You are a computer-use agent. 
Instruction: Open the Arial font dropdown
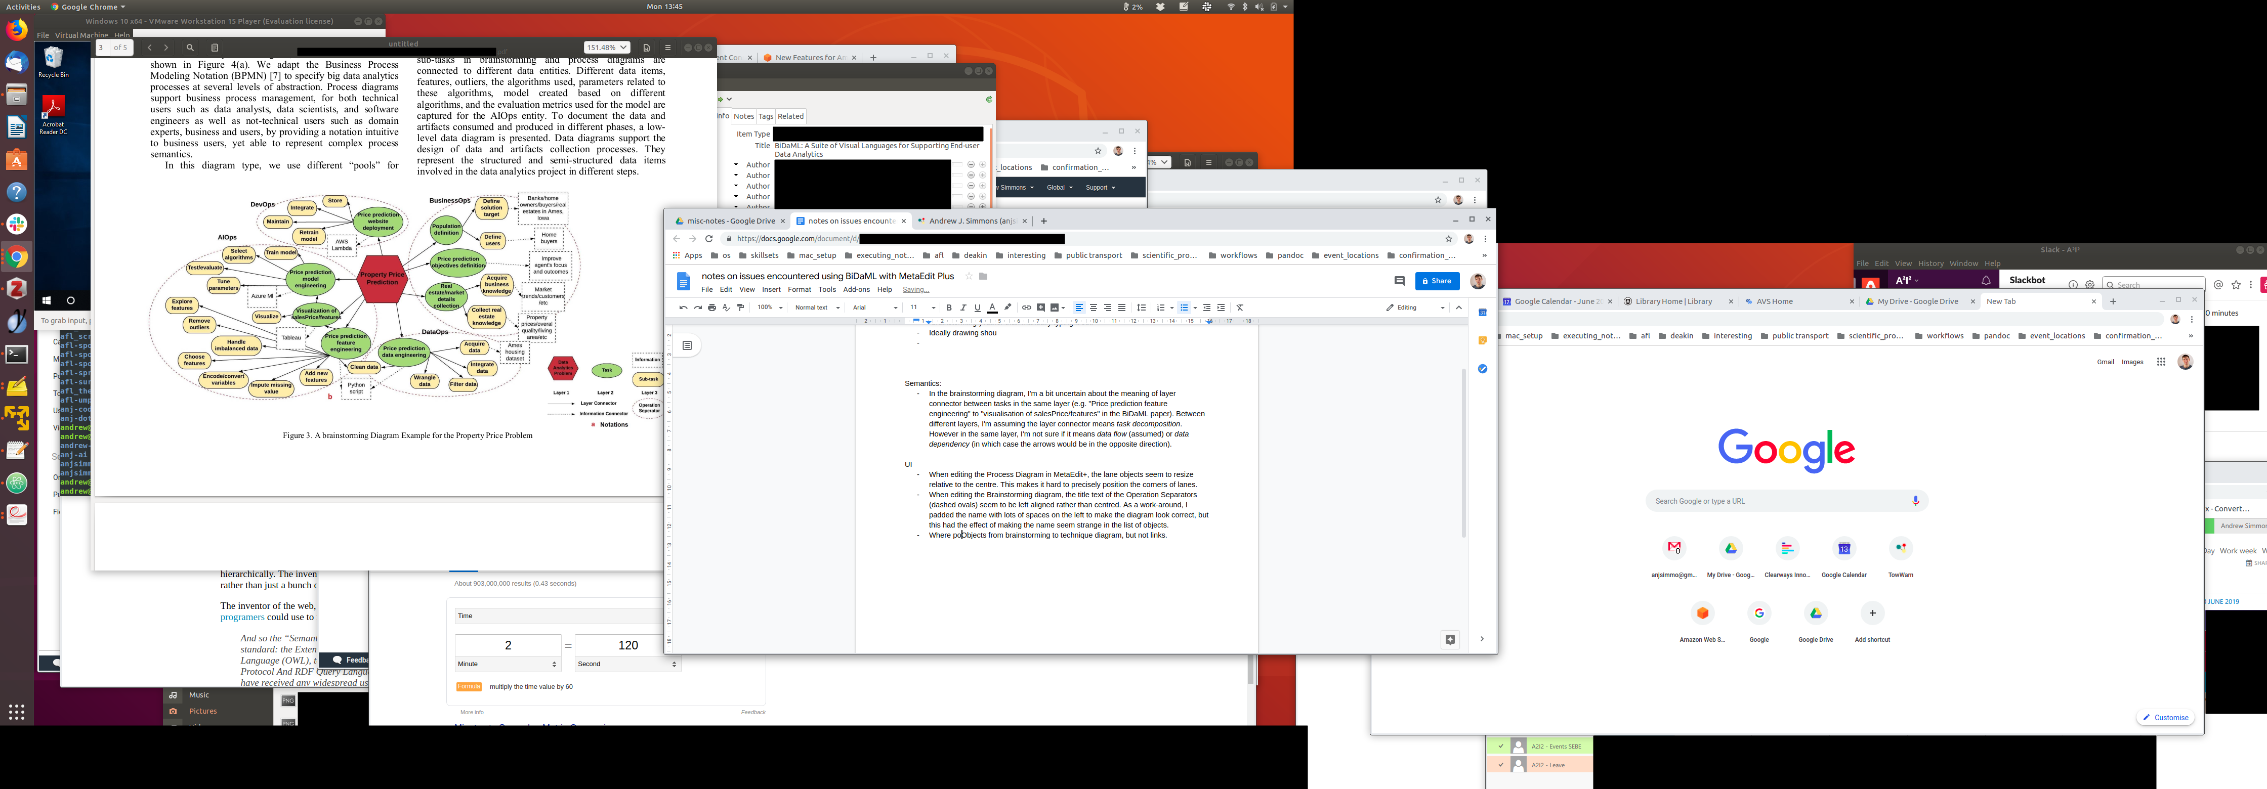click(875, 308)
